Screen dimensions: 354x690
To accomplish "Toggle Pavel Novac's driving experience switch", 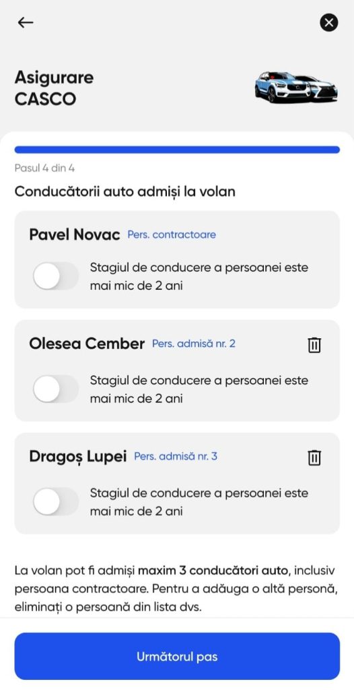I will [x=56, y=276].
